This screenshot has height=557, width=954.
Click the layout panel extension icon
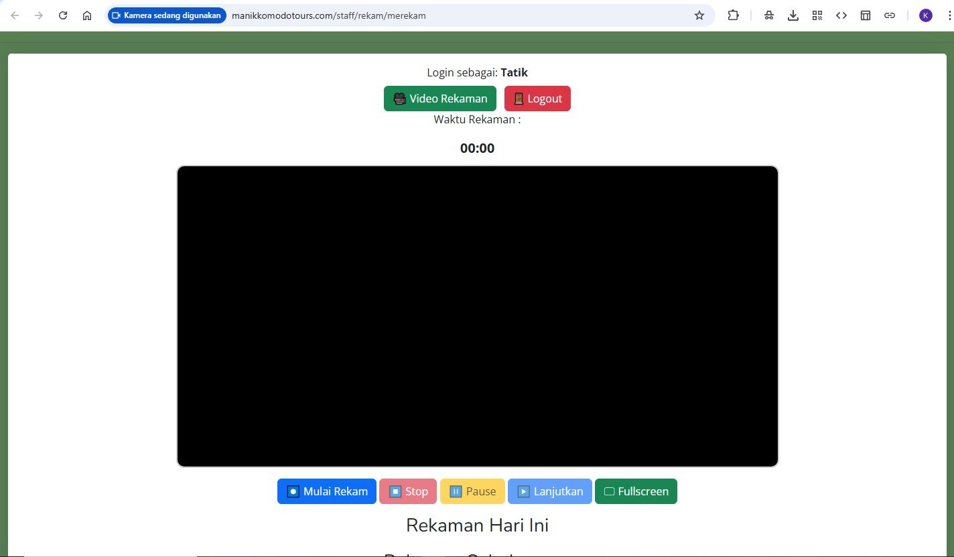pos(866,15)
